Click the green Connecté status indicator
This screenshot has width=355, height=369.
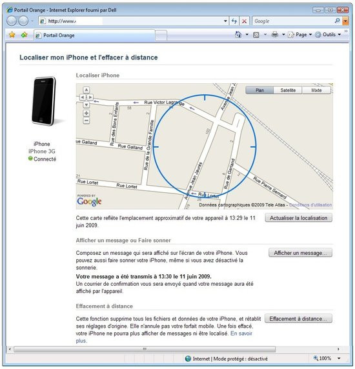(30, 159)
